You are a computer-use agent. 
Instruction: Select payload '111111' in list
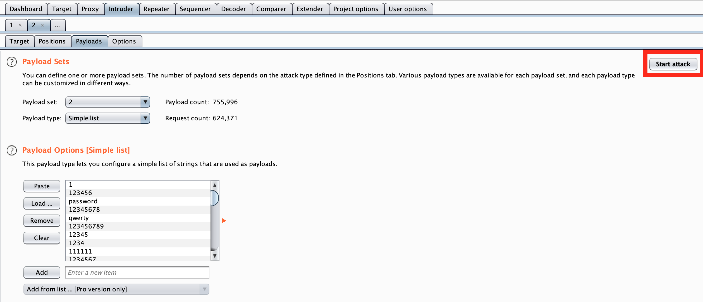pyautogui.click(x=138, y=251)
